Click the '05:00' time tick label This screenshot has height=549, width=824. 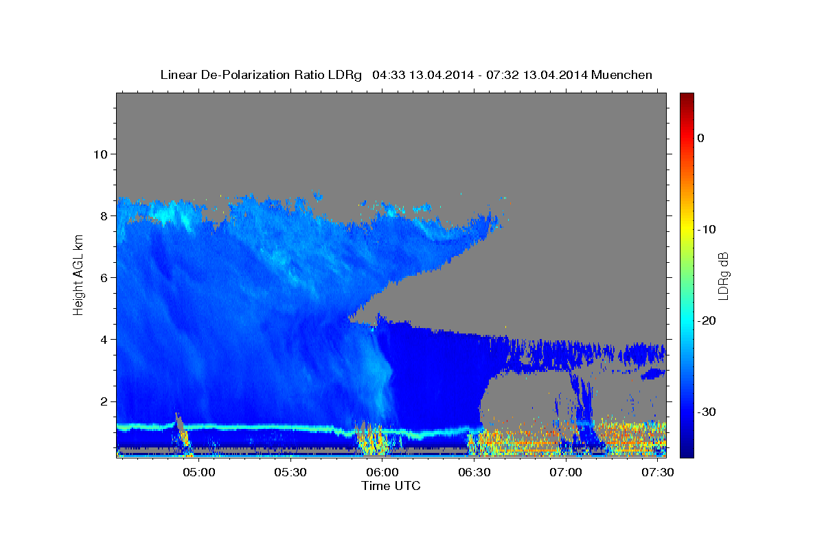point(200,473)
